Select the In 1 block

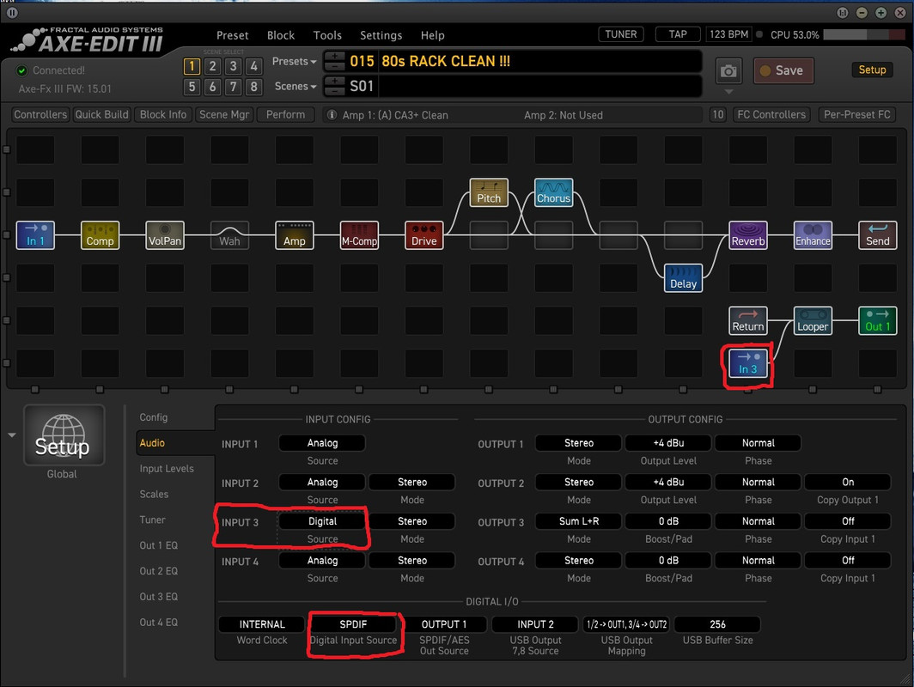(x=35, y=234)
